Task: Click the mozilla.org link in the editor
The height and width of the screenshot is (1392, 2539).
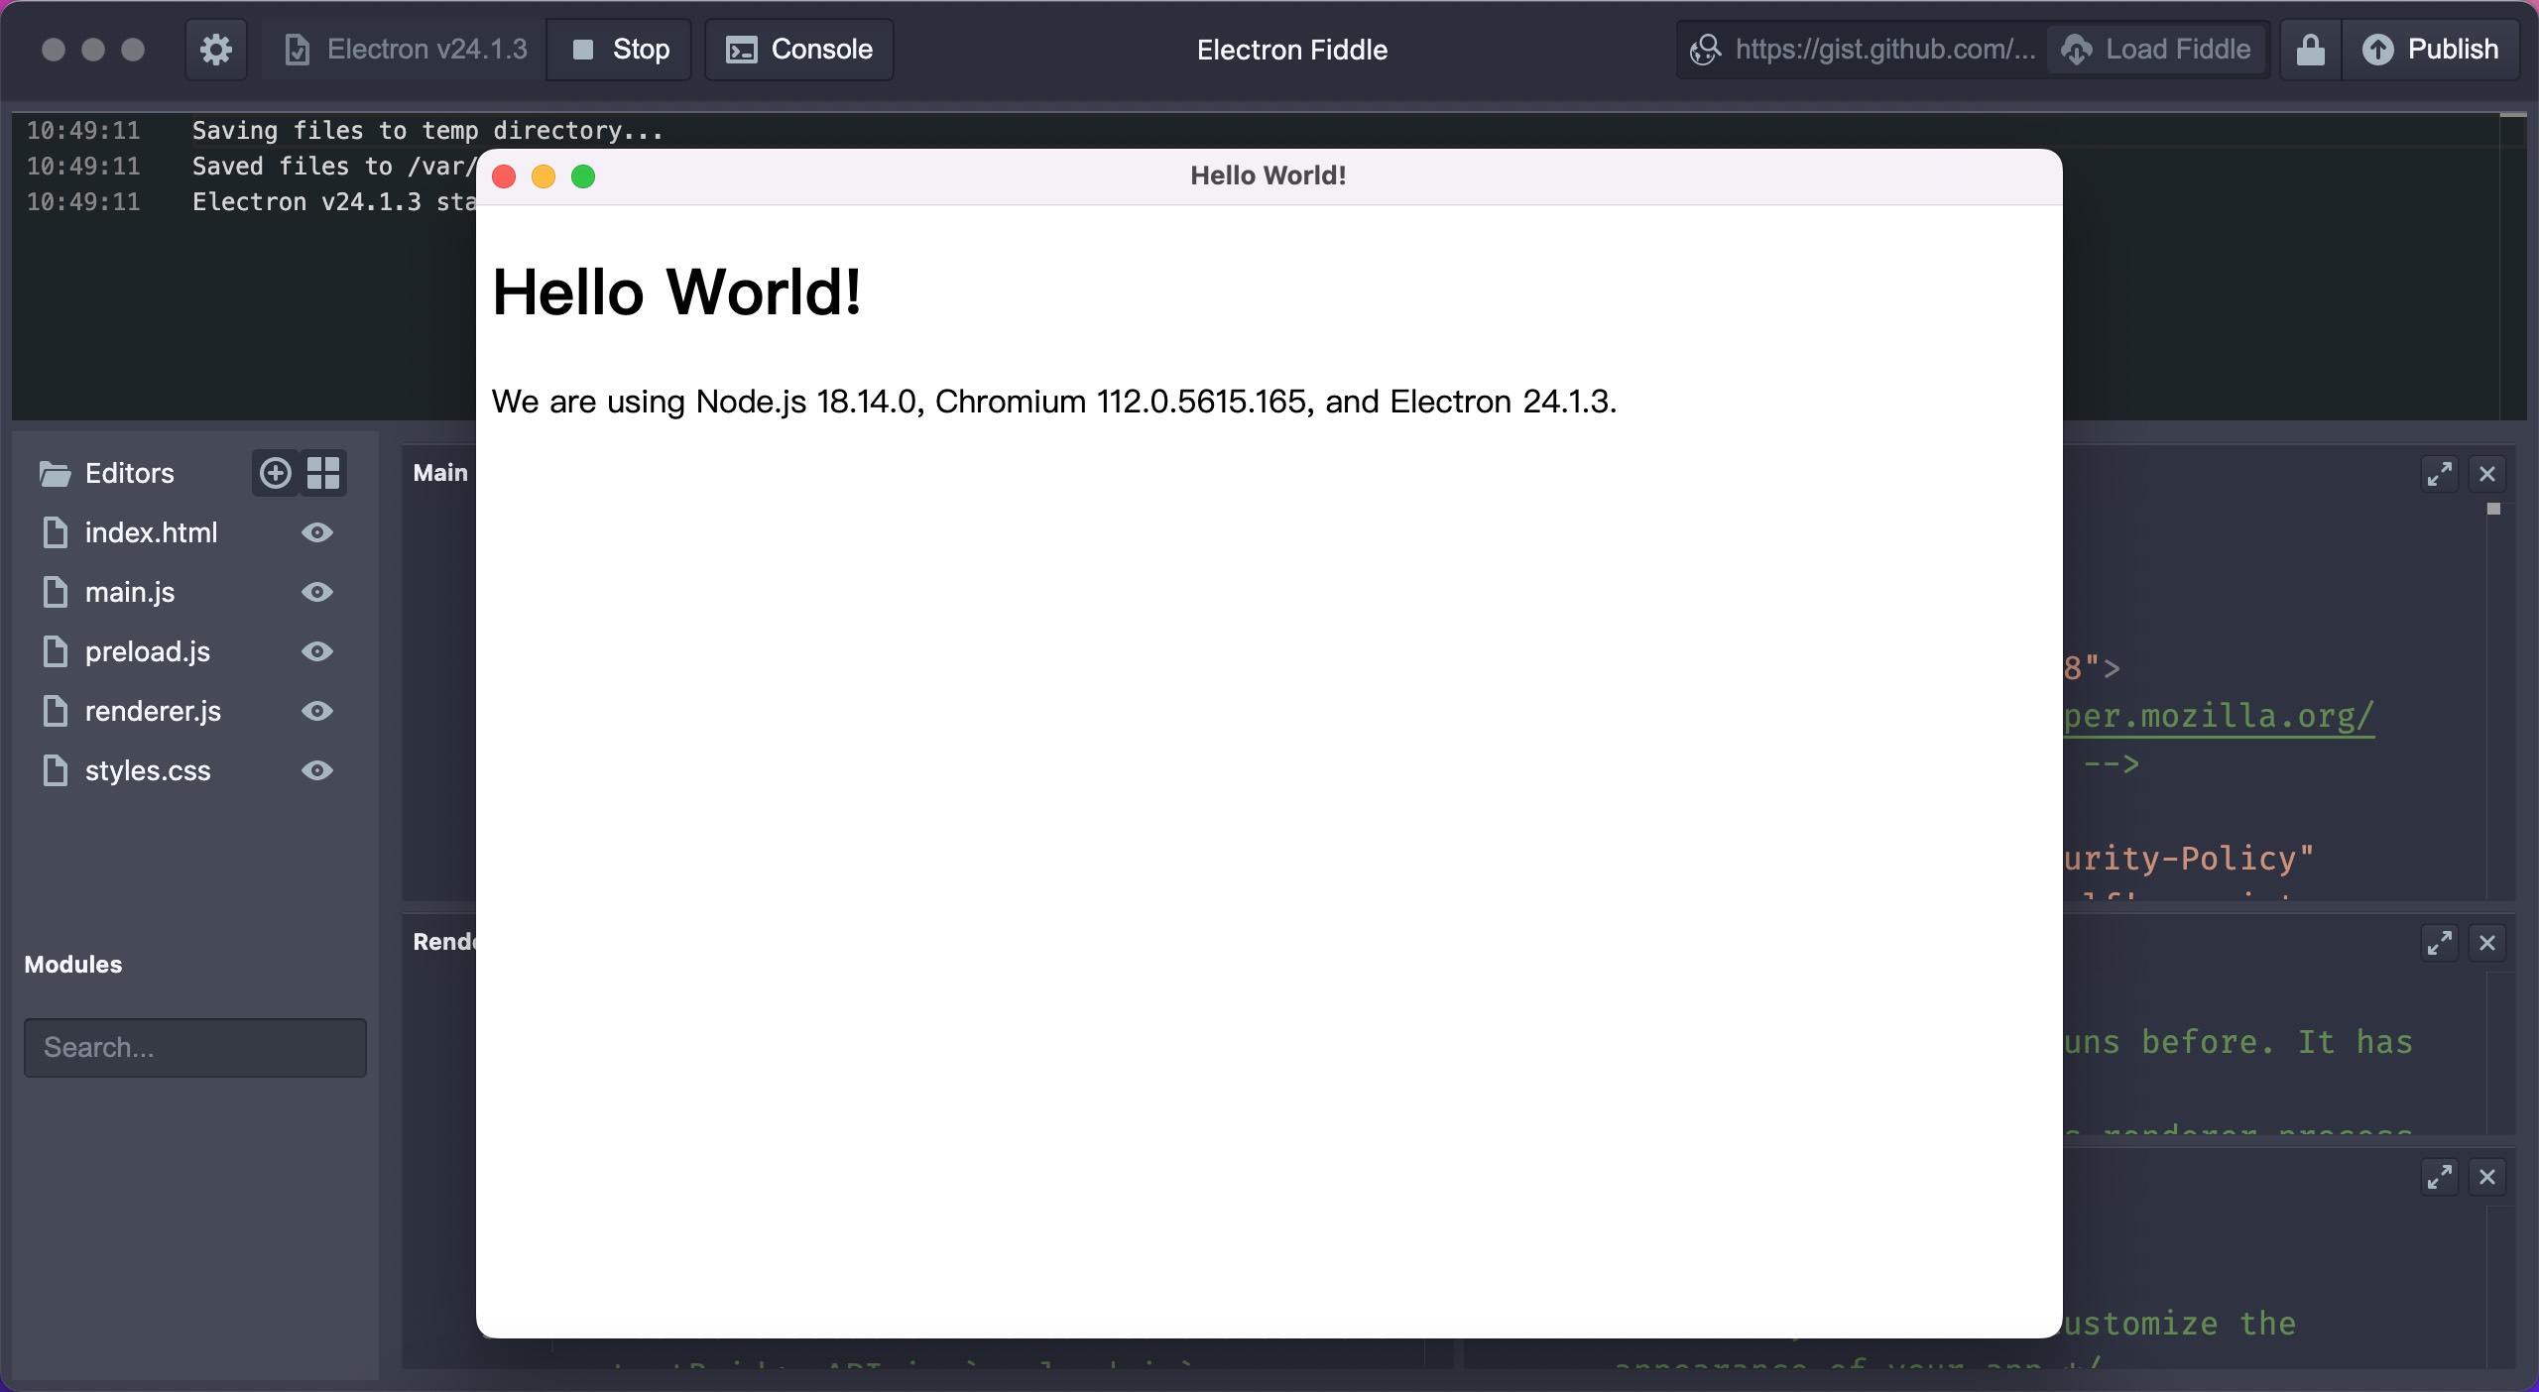Action: [x=2220, y=716]
